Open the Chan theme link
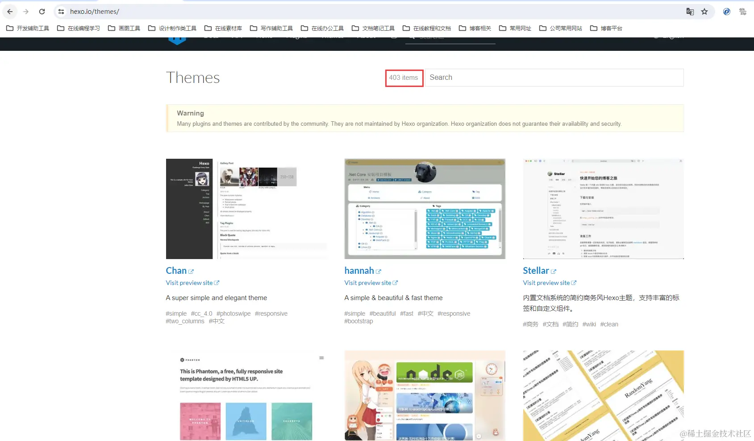The height and width of the screenshot is (441, 754). pyautogui.click(x=176, y=271)
